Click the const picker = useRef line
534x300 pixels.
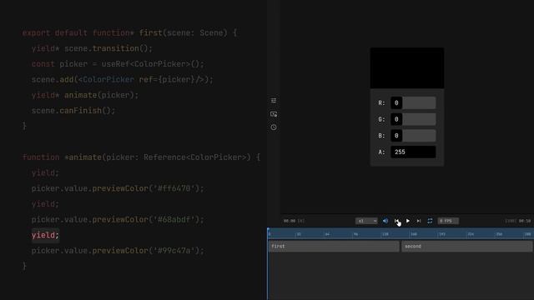pos(118,64)
